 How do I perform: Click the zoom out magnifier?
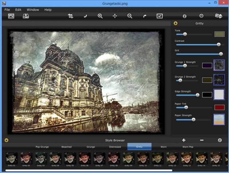130,16
